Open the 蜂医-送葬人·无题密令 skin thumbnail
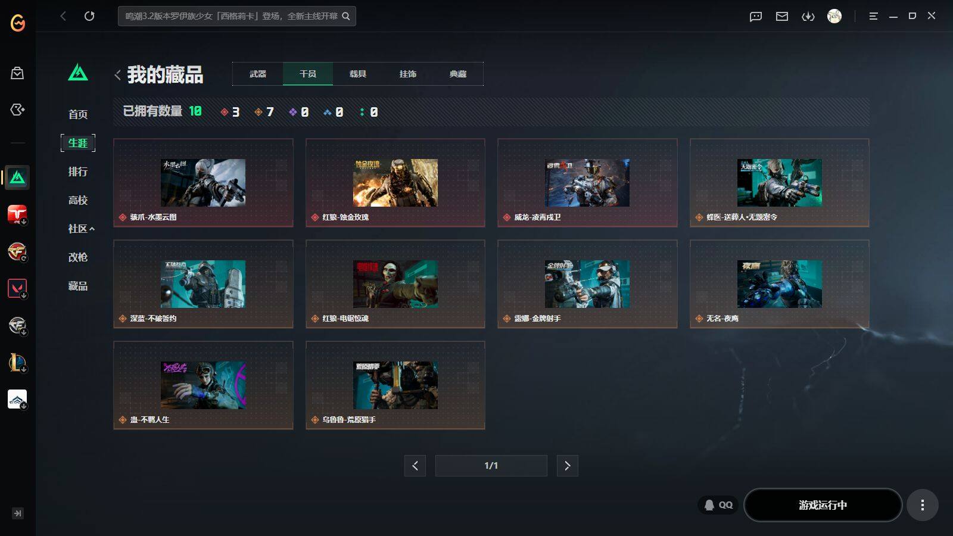953x536 pixels. [780, 182]
